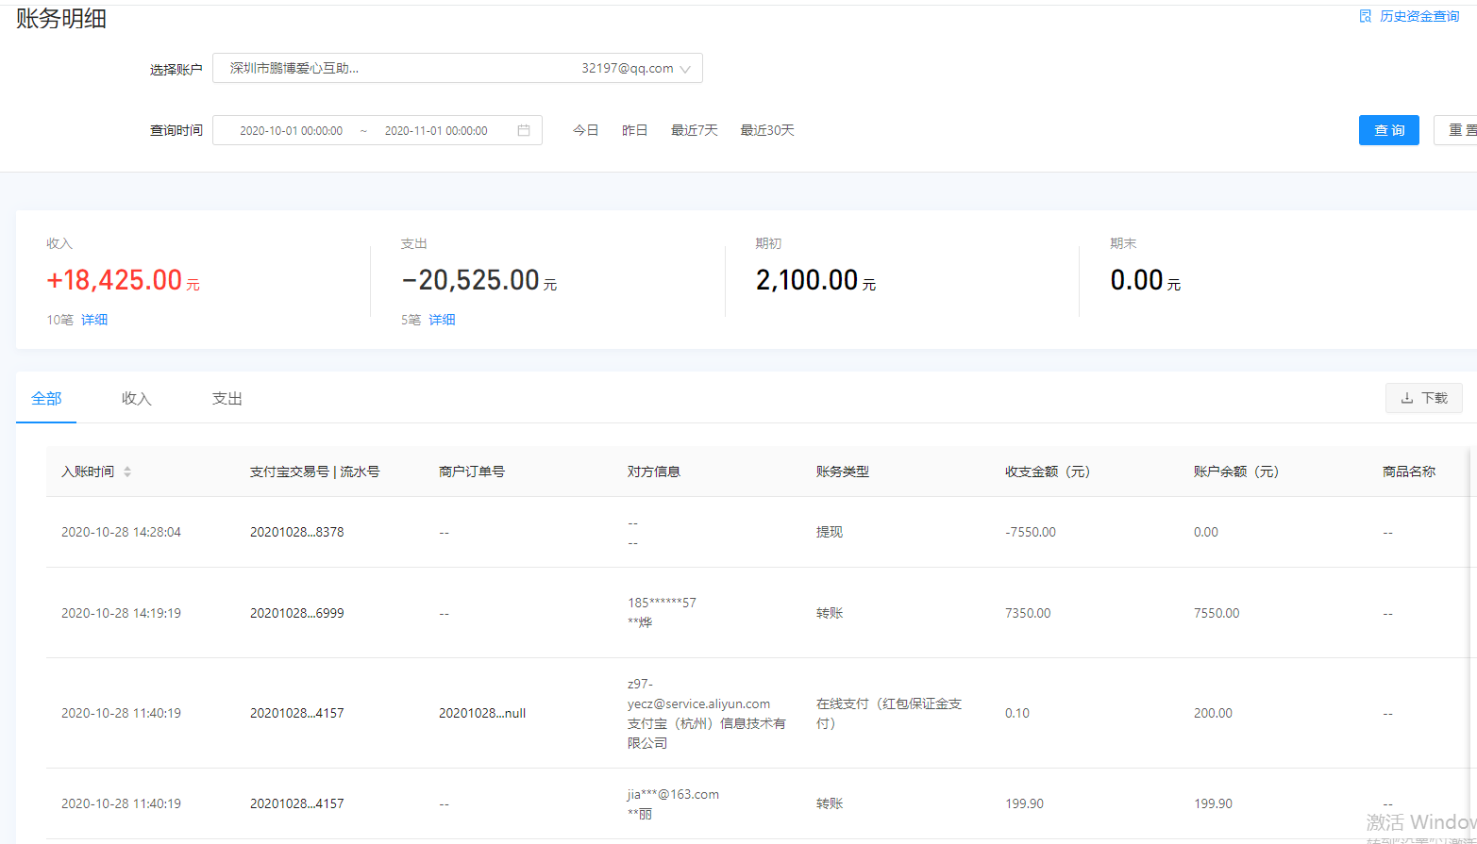This screenshot has height=844, width=1477.
Task: Switch to the 收入 tab
Action: tap(137, 399)
